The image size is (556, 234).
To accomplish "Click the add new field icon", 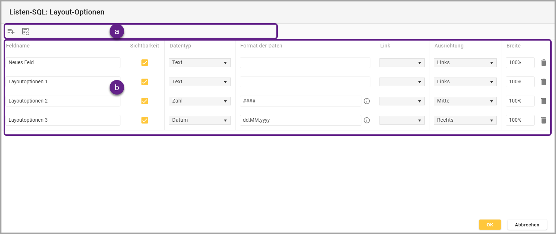I will pyautogui.click(x=11, y=32).
